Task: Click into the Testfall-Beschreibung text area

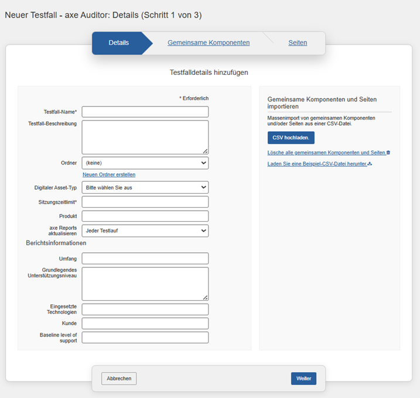Action: click(145, 137)
